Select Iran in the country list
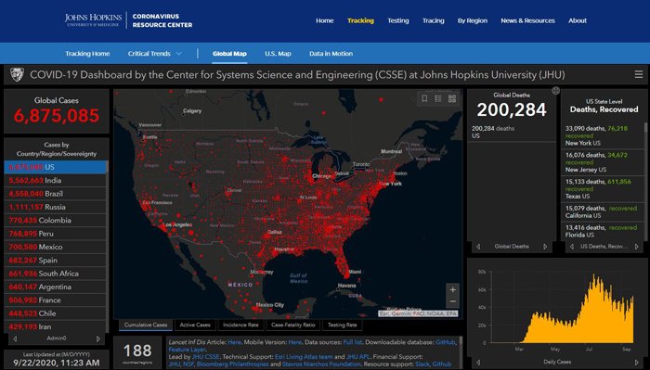Image resolution: width=650 pixels, height=370 pixels. [55, 326]
